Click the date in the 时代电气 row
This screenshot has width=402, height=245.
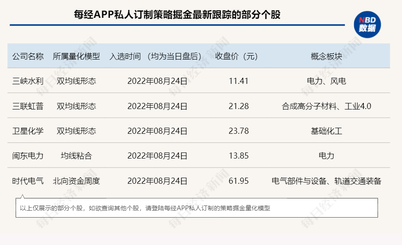coord(157,181)
